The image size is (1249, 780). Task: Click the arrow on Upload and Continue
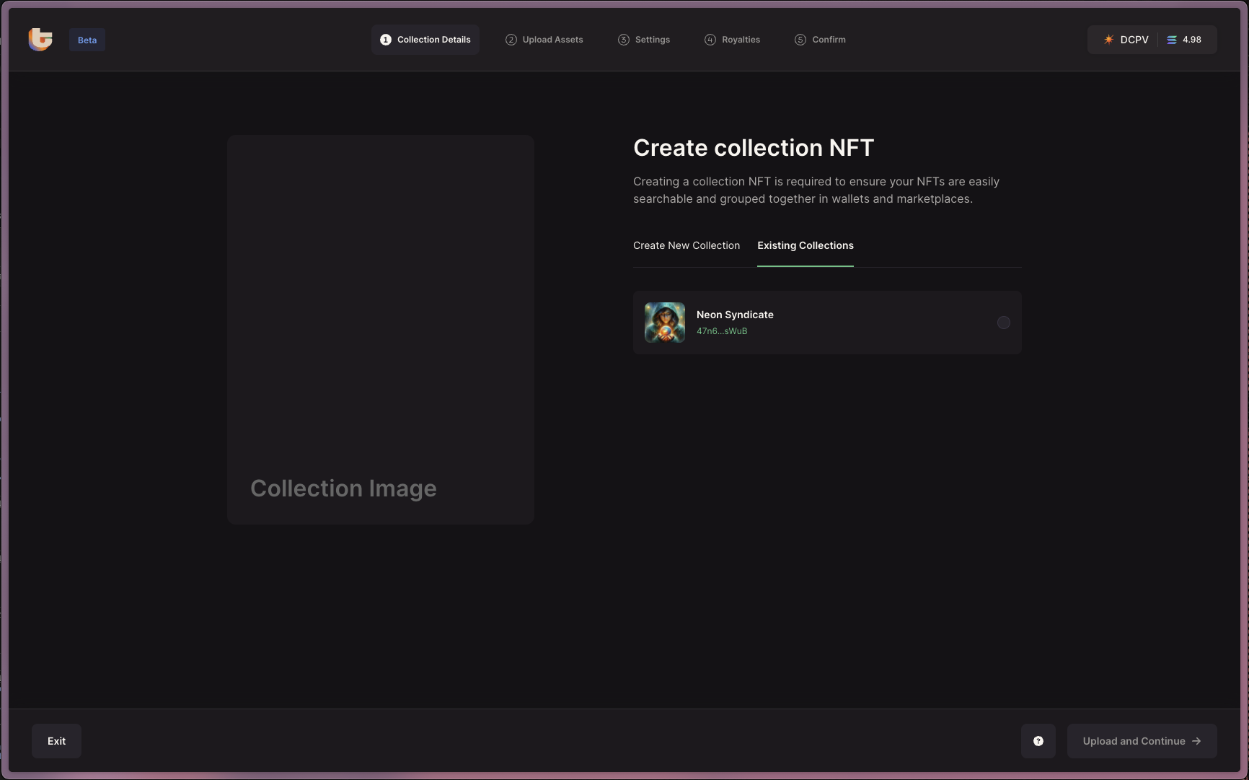[1197, 741]
